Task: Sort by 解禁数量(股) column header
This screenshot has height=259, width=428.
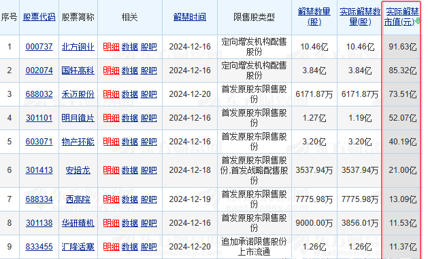Action: [x=314, y=17]
